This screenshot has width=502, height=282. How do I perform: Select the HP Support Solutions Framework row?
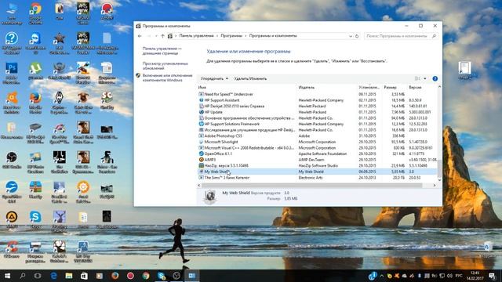coord(317,124)
